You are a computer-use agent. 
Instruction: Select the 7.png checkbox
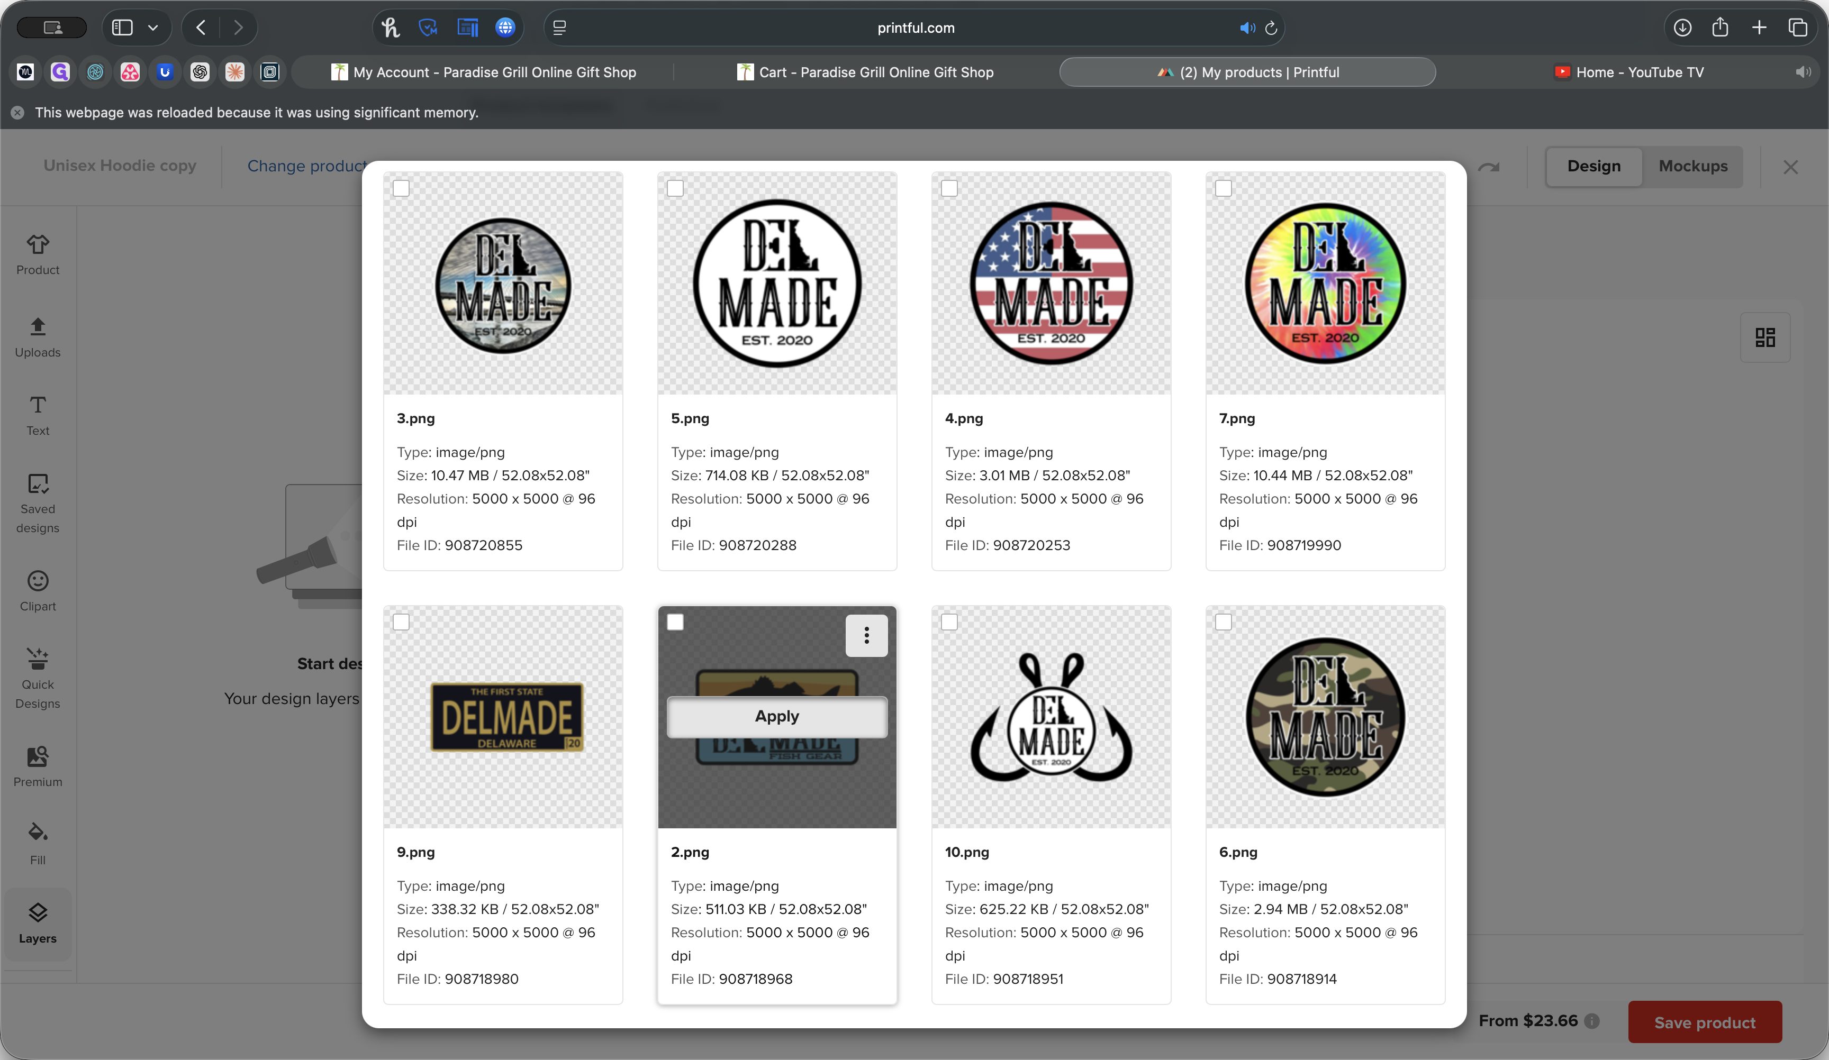point(1223,189)
